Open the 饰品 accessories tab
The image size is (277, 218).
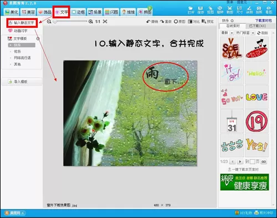tap(45, 12)
